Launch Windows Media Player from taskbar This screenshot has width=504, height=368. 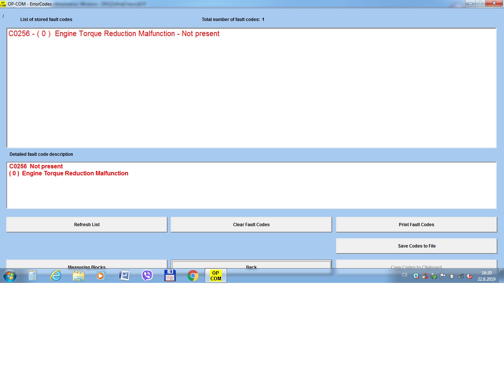101,276
